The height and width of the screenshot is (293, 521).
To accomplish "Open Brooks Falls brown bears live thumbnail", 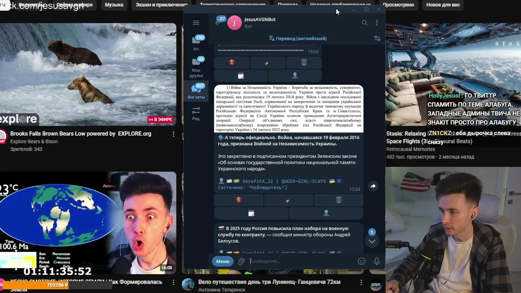I will tap(88, 74).
